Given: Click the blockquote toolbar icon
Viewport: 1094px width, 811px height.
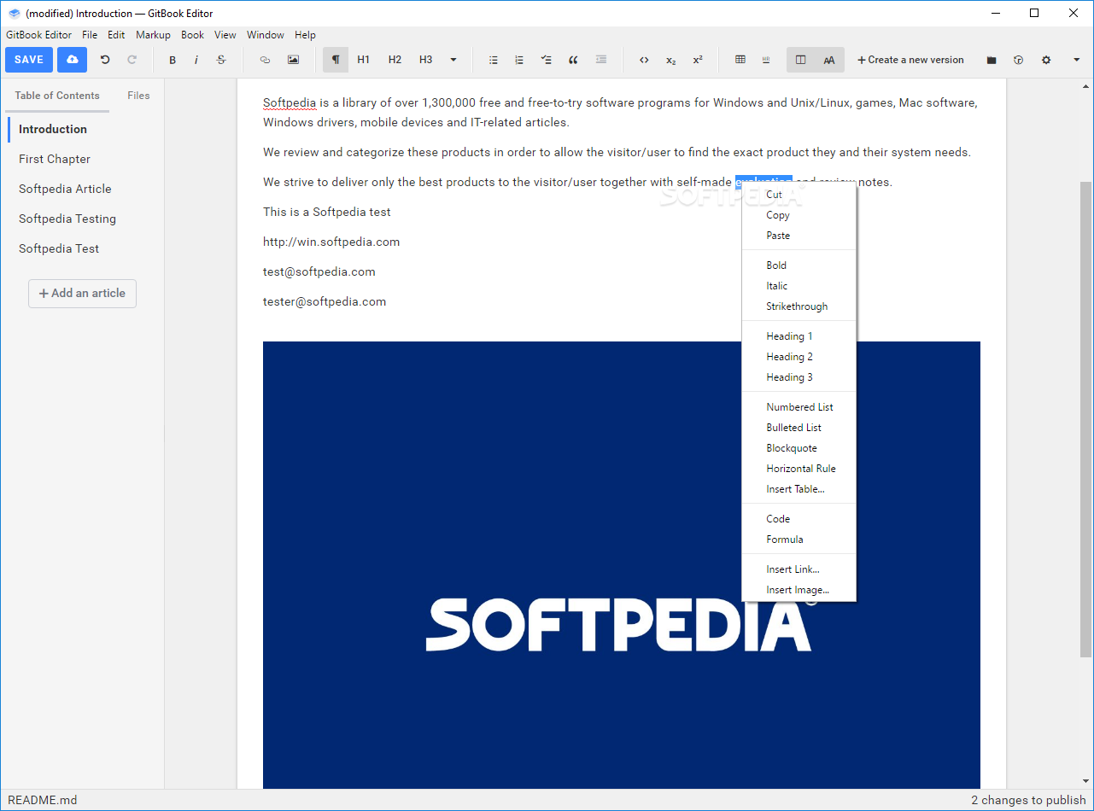Looking at the screenshot, I should [573, 60].
